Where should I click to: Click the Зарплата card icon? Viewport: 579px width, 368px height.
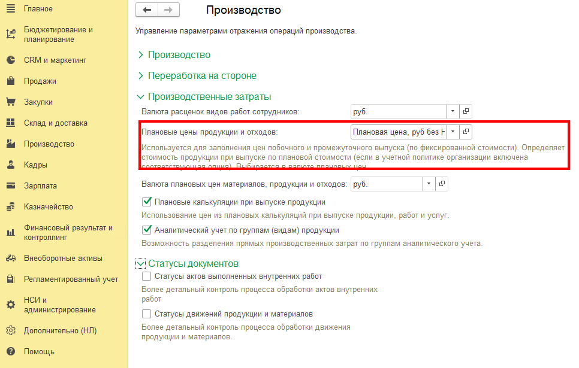click(11, 185)
